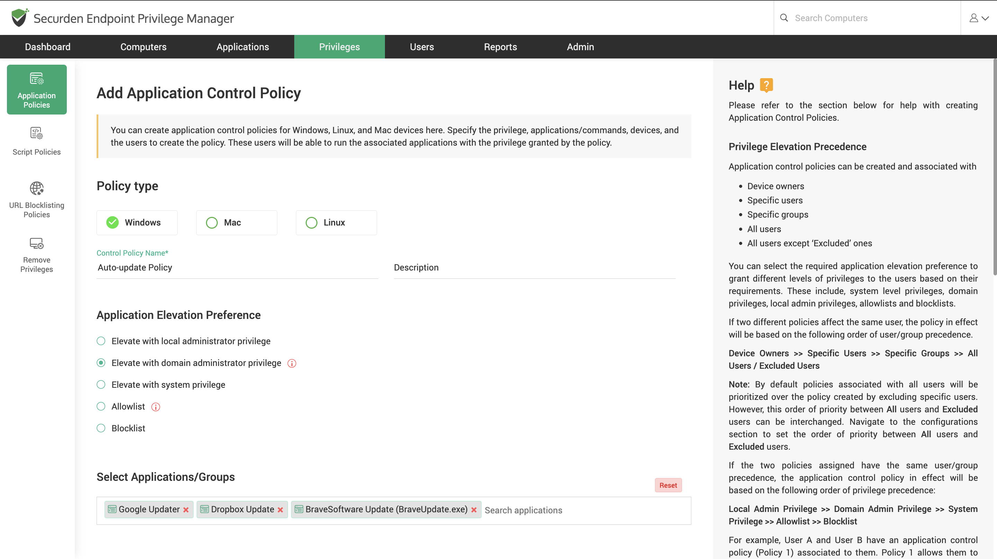Choose Elevate with local administrator privilege

pos(101,341)
